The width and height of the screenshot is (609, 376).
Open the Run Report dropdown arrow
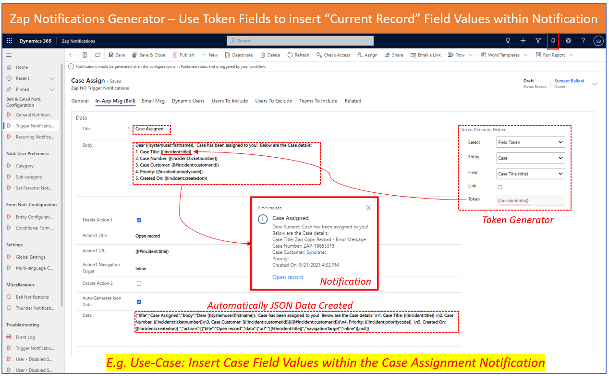[x=571, y=55]
